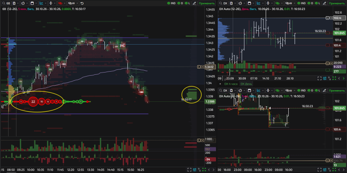Toggle L visibility in 6B chart
Viewport: 347px width, 173px height.
coord(188,3)
